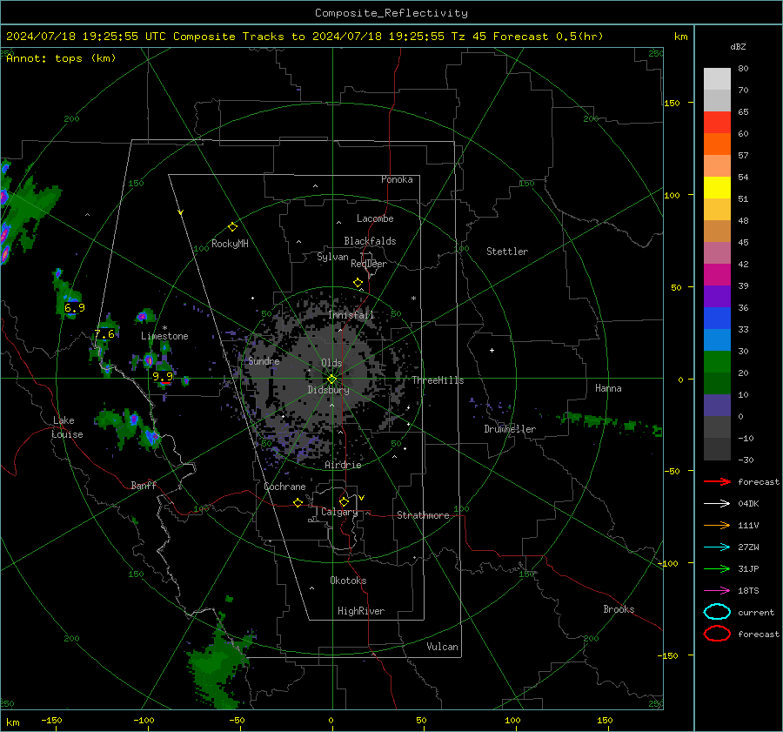Select the red 65-60 dBZ swatch
The width and height of the screenshot is (783, 732).
pos(717,123)
